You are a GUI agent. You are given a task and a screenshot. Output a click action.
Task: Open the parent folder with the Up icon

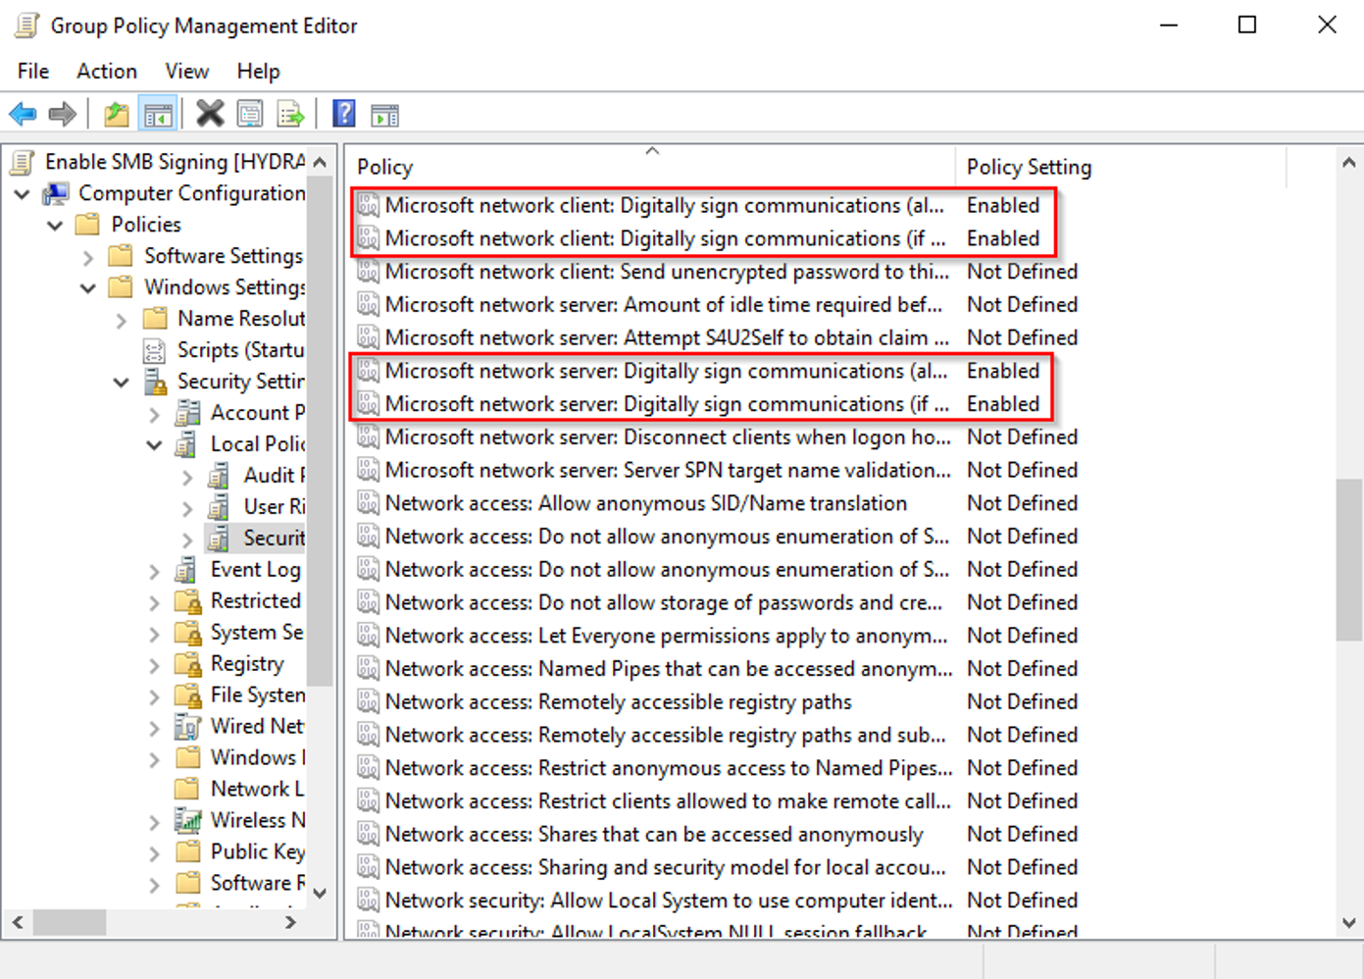116,113
